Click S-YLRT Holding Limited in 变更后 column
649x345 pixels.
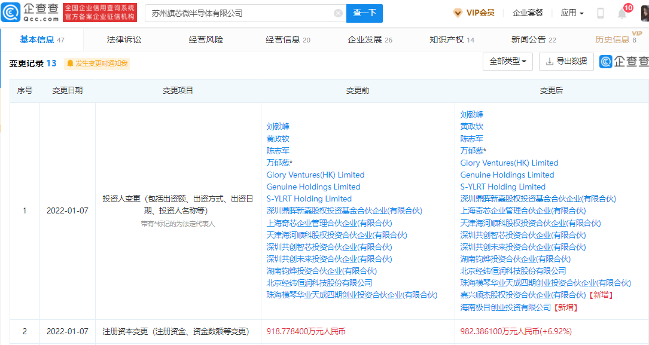(x=503, y=187)
